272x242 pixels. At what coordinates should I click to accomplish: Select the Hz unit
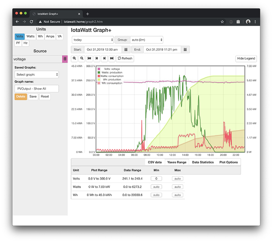pos(26,43)
